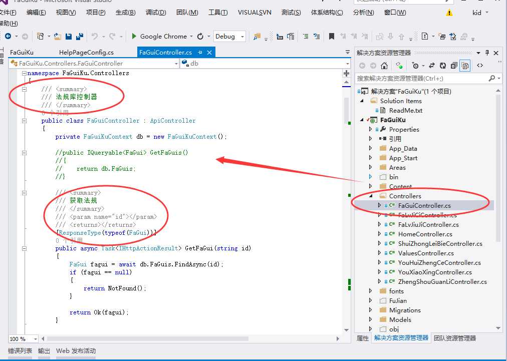Screen dimensions: 507x361
Task: Open the 错误列表 panel tab
Action: tap(20, 350)
